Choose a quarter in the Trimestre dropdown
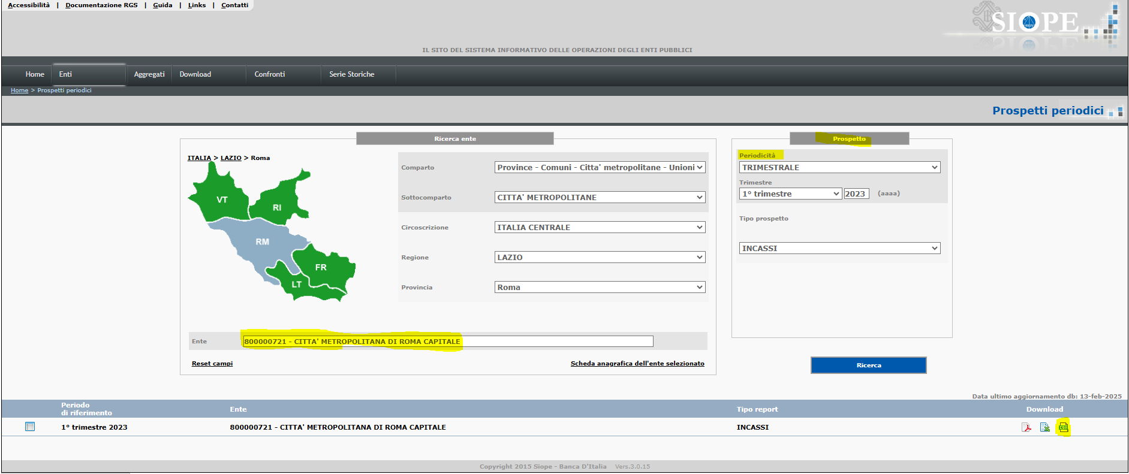 [790, 194]
